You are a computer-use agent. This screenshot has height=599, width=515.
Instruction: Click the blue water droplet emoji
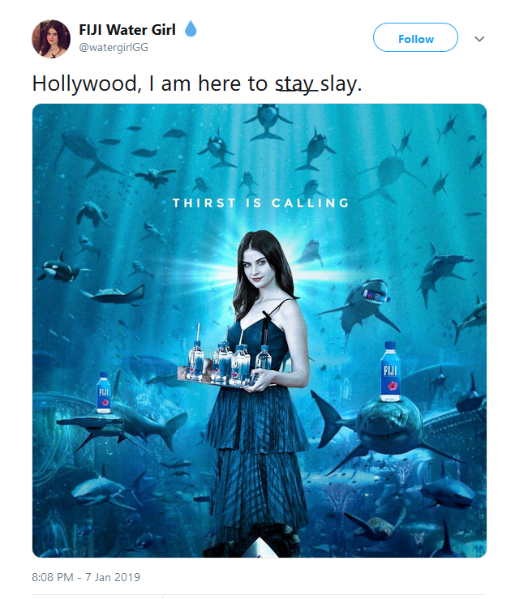(191, 28)
